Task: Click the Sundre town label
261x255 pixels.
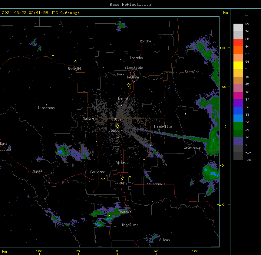Action: tap(88, 118)
